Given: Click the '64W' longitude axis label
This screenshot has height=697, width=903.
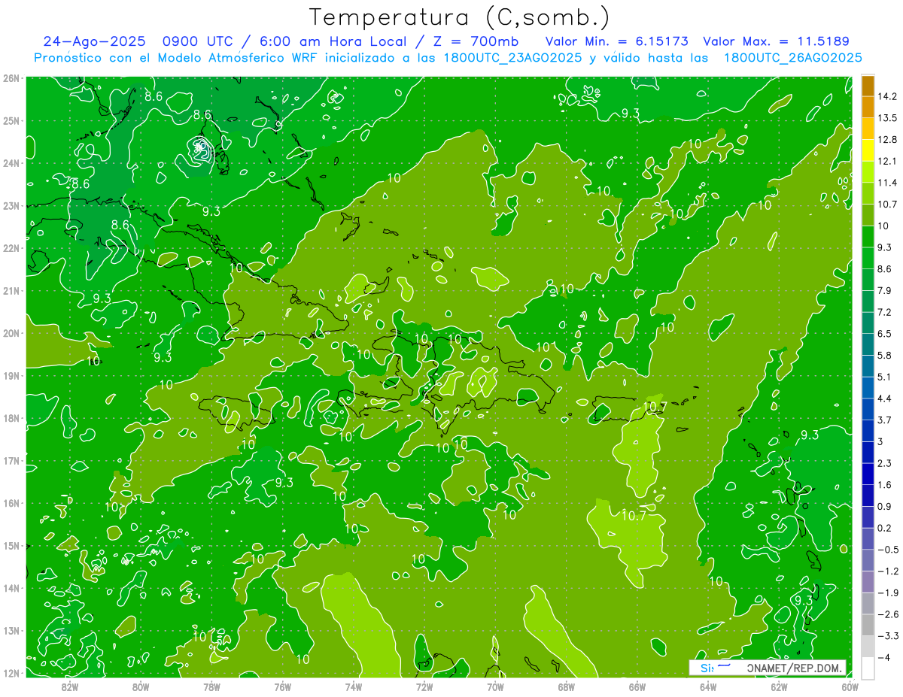Looking at the screenshot, I should (708, 686).
